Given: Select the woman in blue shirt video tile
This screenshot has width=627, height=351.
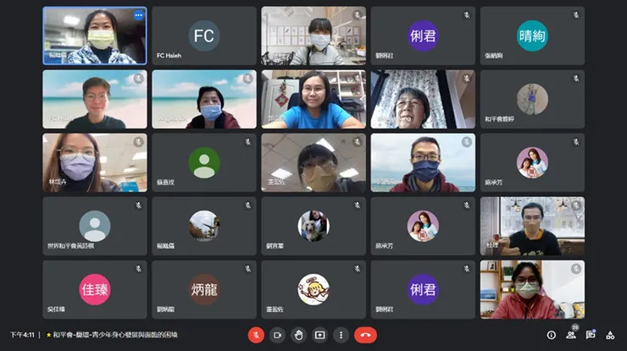Looking at the screenshot, I should [313, 99].
